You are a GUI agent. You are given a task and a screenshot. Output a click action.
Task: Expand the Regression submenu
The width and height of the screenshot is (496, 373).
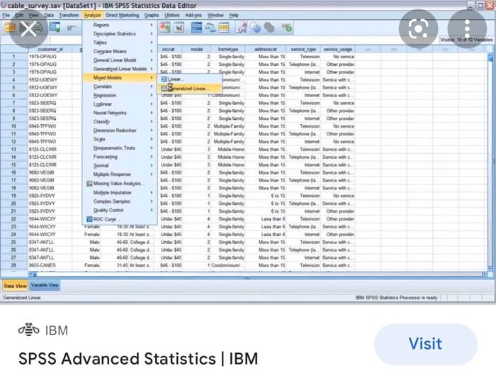pos(120,95)
